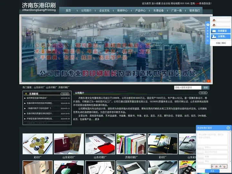Go to 首页 in navigation bar

click(x=68, y=11)
